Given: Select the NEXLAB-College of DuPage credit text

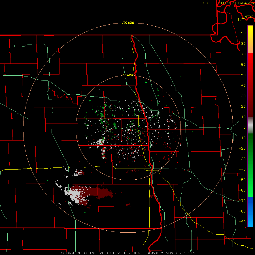Looking at the screenshot, I should 228,3.
